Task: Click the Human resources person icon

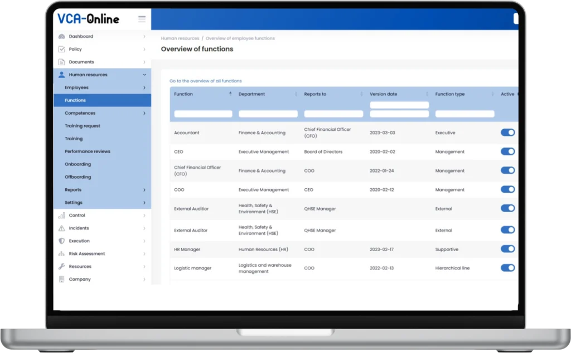Action: [62, 75]
